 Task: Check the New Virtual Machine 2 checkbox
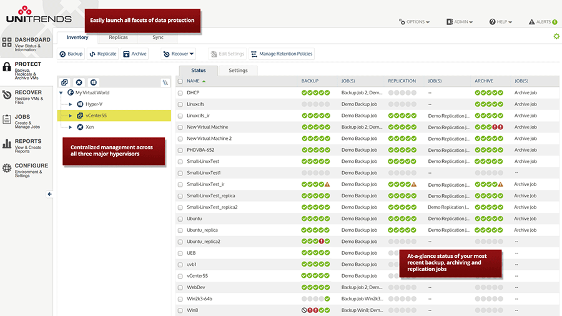tap(180, 139)
